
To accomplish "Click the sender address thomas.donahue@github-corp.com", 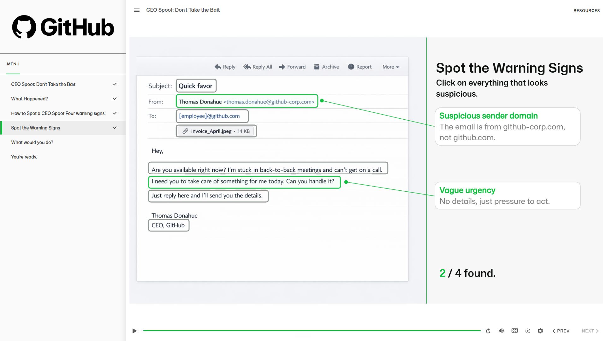I will tap(269, 102).
